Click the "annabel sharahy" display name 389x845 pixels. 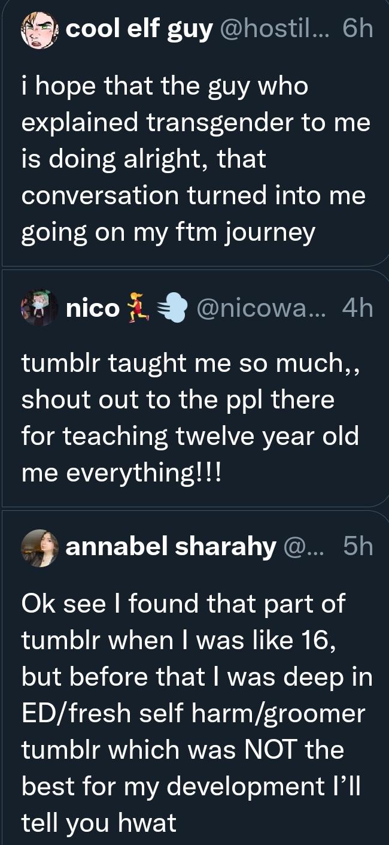click(x=171, y=547)
